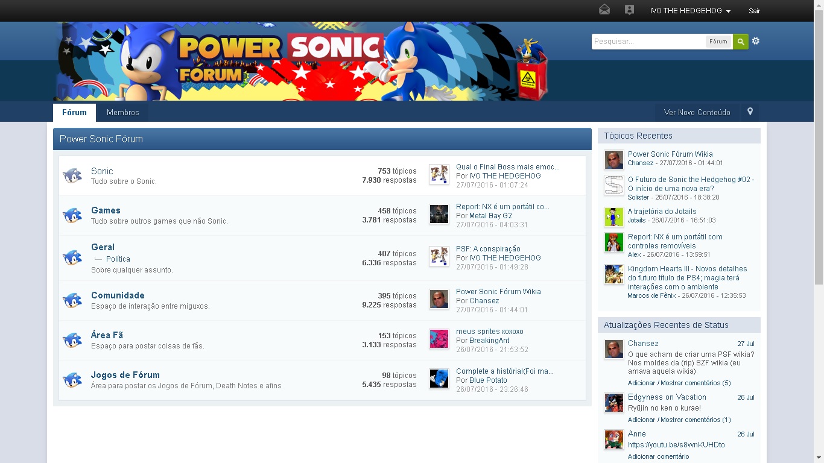This screenshot has height=463, width=824.
Task: Click Blue Potato avatar in Jogos de Fórum row
Action: point(439,379)
